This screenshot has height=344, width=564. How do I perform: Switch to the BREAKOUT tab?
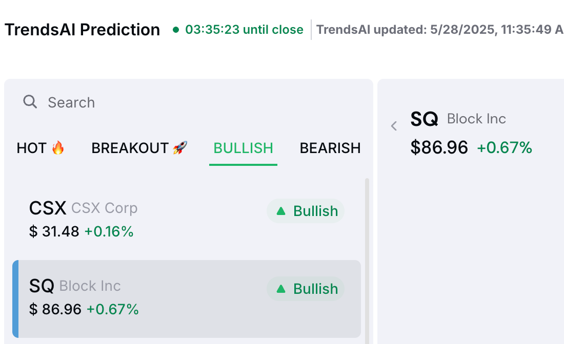(139, 148)
